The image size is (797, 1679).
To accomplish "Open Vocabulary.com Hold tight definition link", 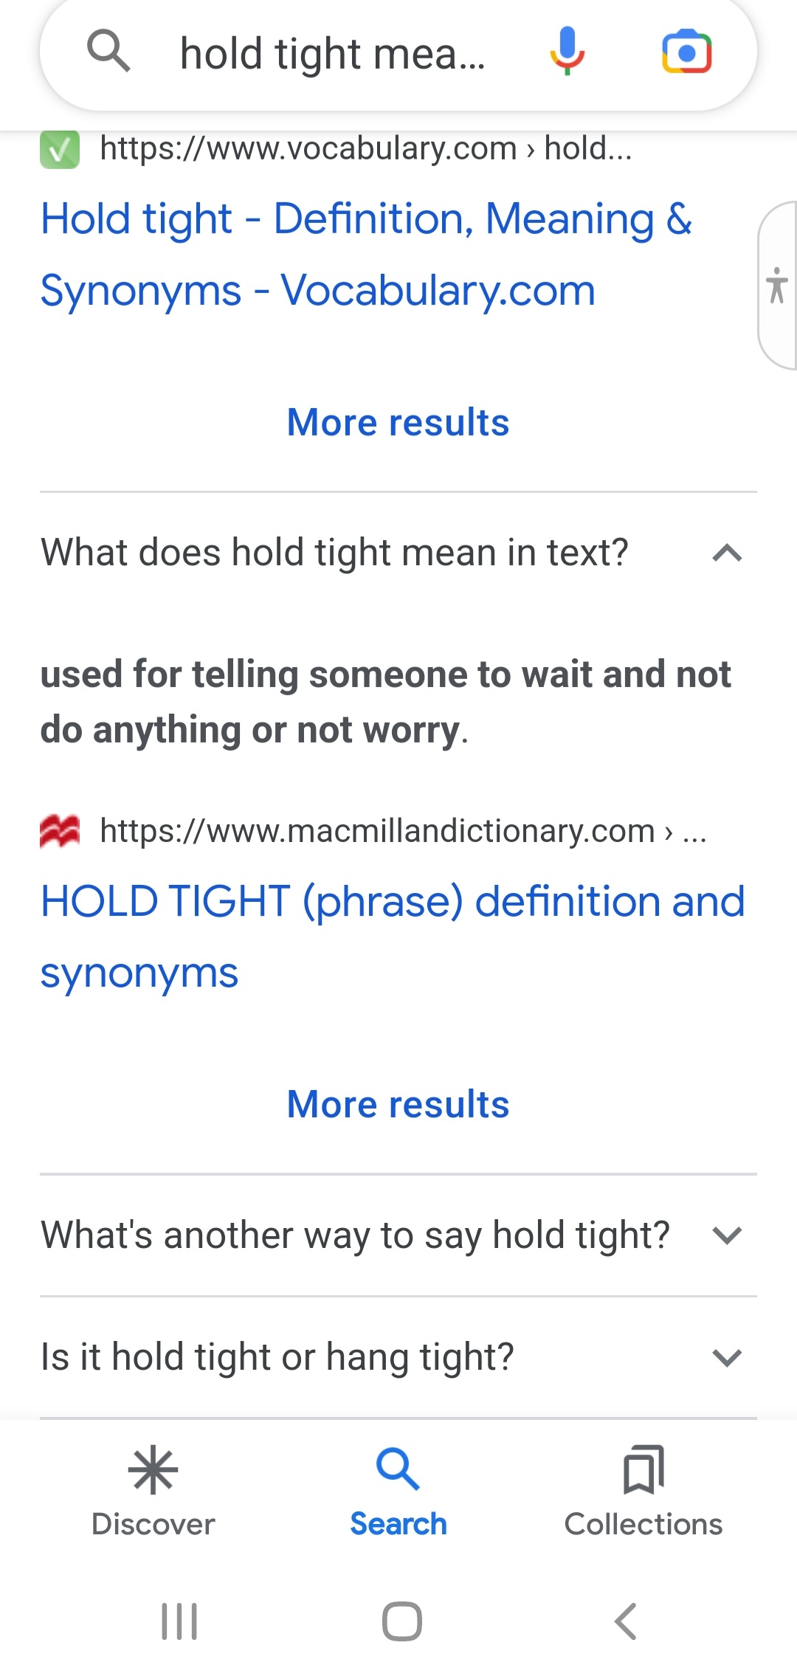I will [x=366, y=255].
